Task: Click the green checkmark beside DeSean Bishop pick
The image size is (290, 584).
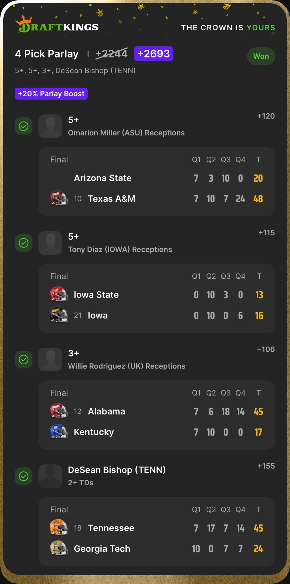Action: [24, 476]
